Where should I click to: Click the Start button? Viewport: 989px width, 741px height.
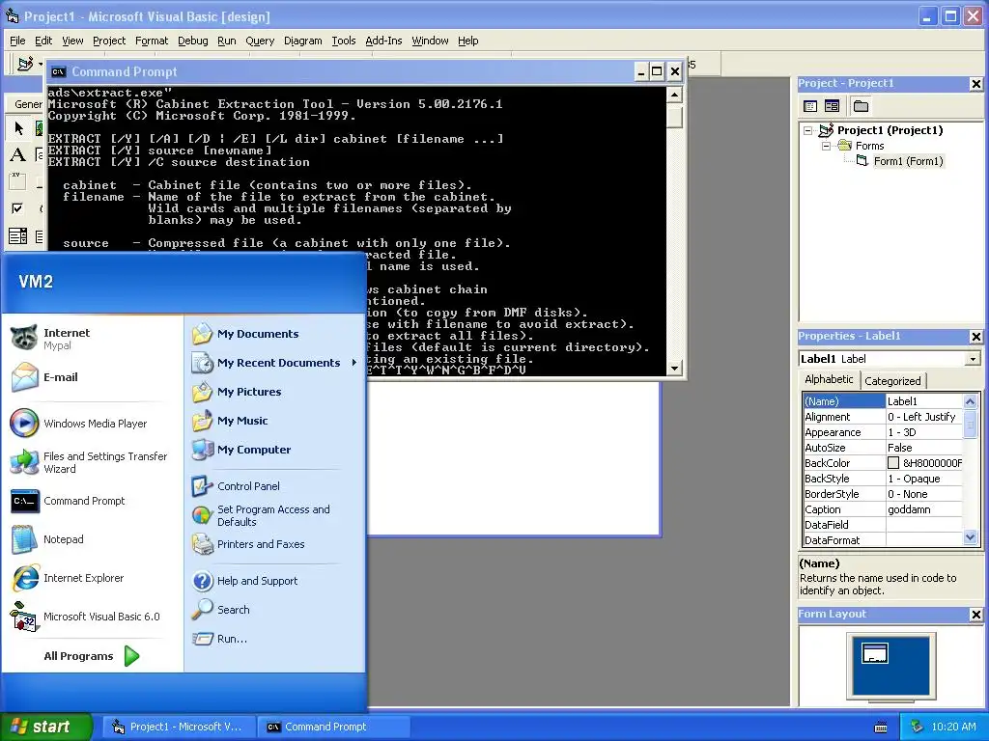(x=46, y=727)
